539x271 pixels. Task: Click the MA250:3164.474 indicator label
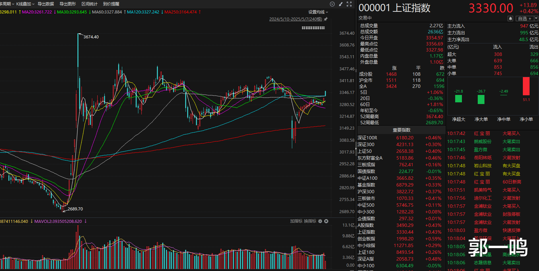[x=181, y=12]
